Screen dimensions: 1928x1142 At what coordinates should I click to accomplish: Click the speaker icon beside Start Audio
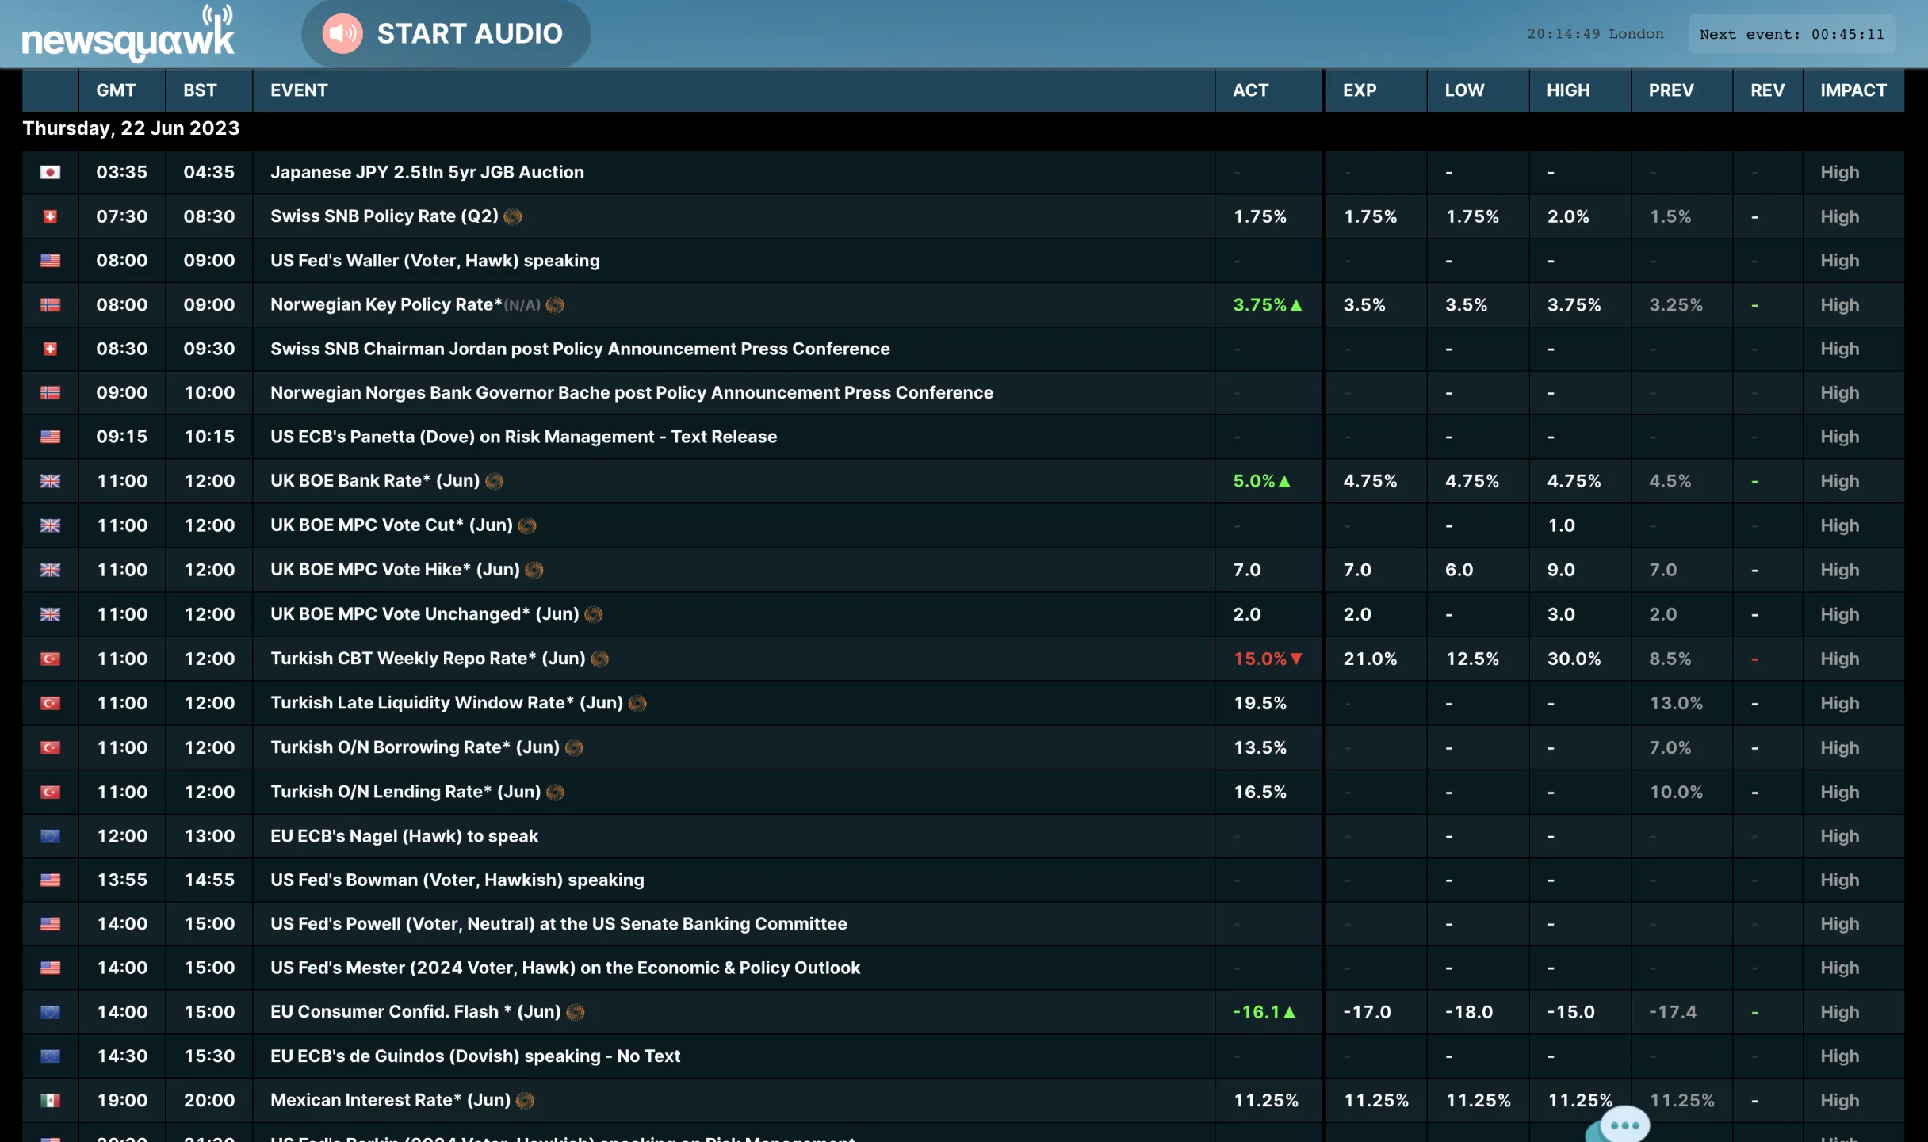coord(342,33)
